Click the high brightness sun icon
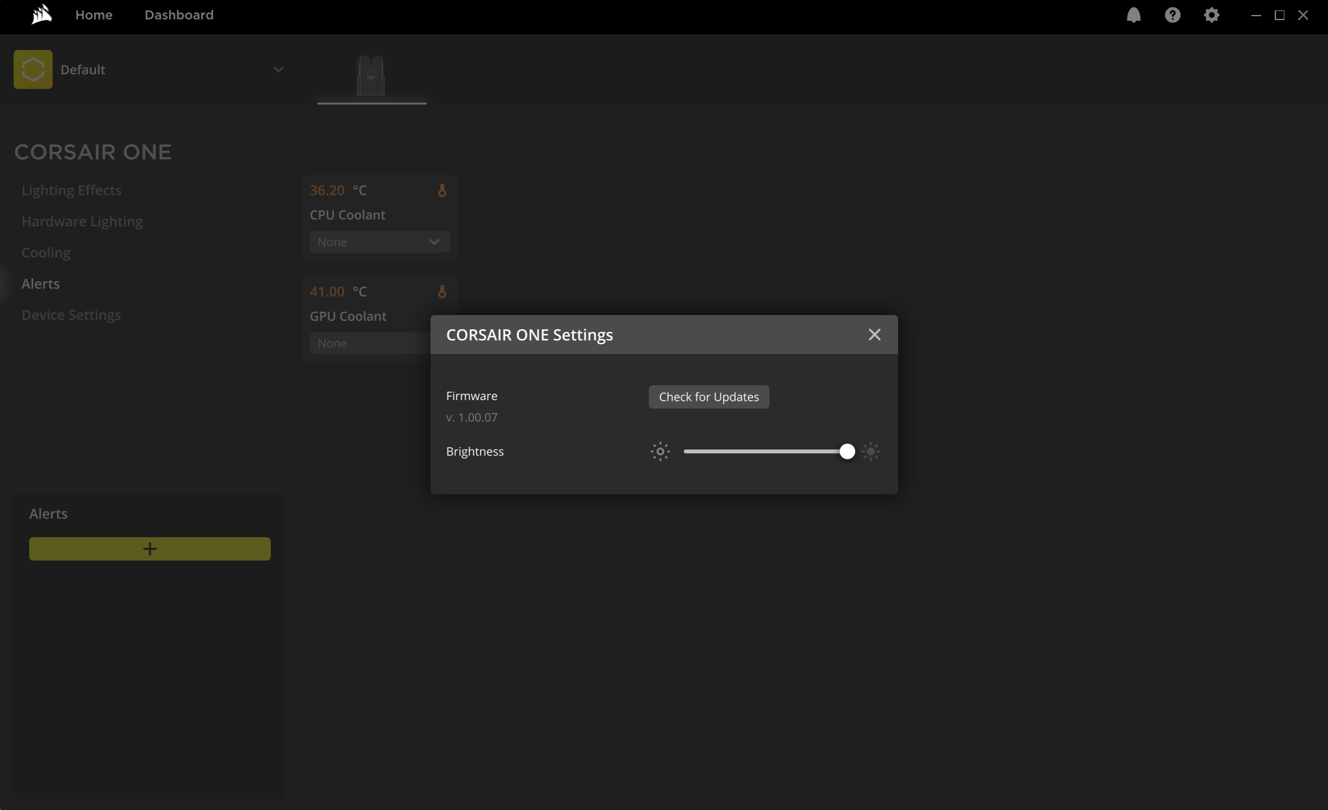This screenshot has height=810, width=1328. click(x=871, y=451)
